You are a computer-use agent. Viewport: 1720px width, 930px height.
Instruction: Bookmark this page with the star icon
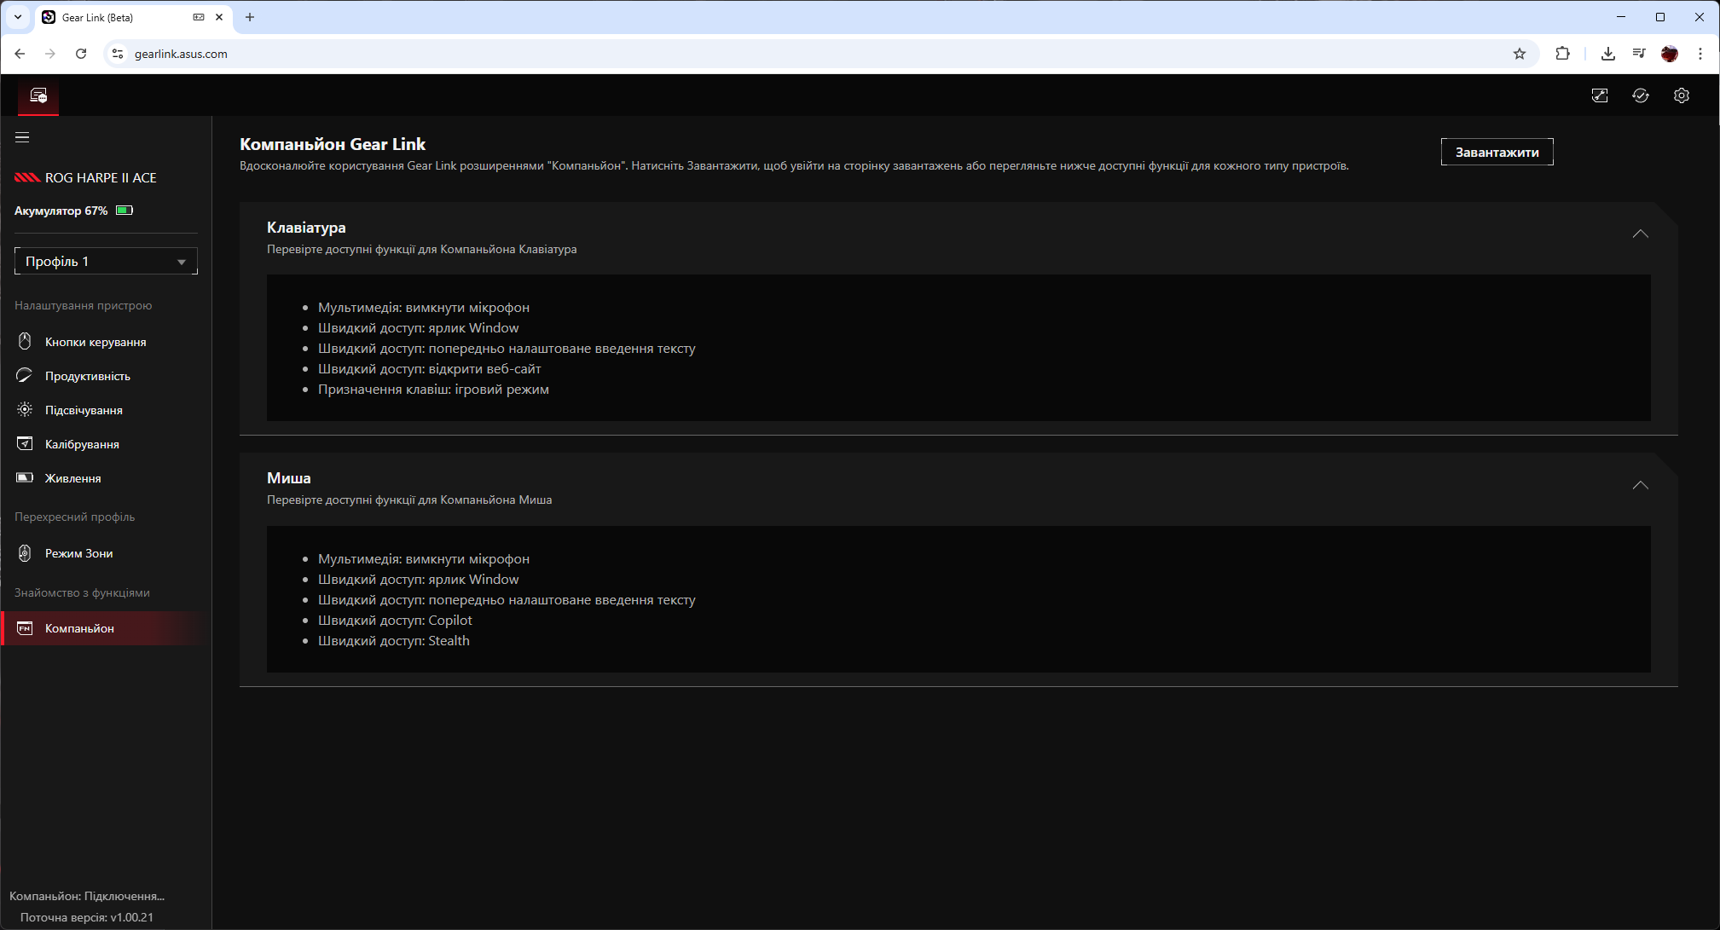click(x=1519, y=54)
